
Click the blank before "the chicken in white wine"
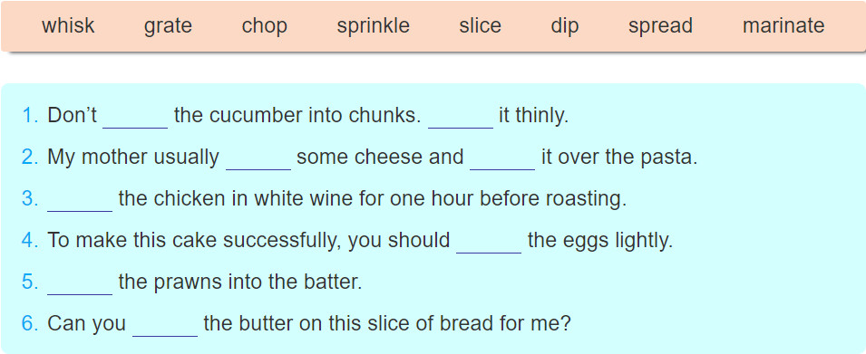click(80, 199)
